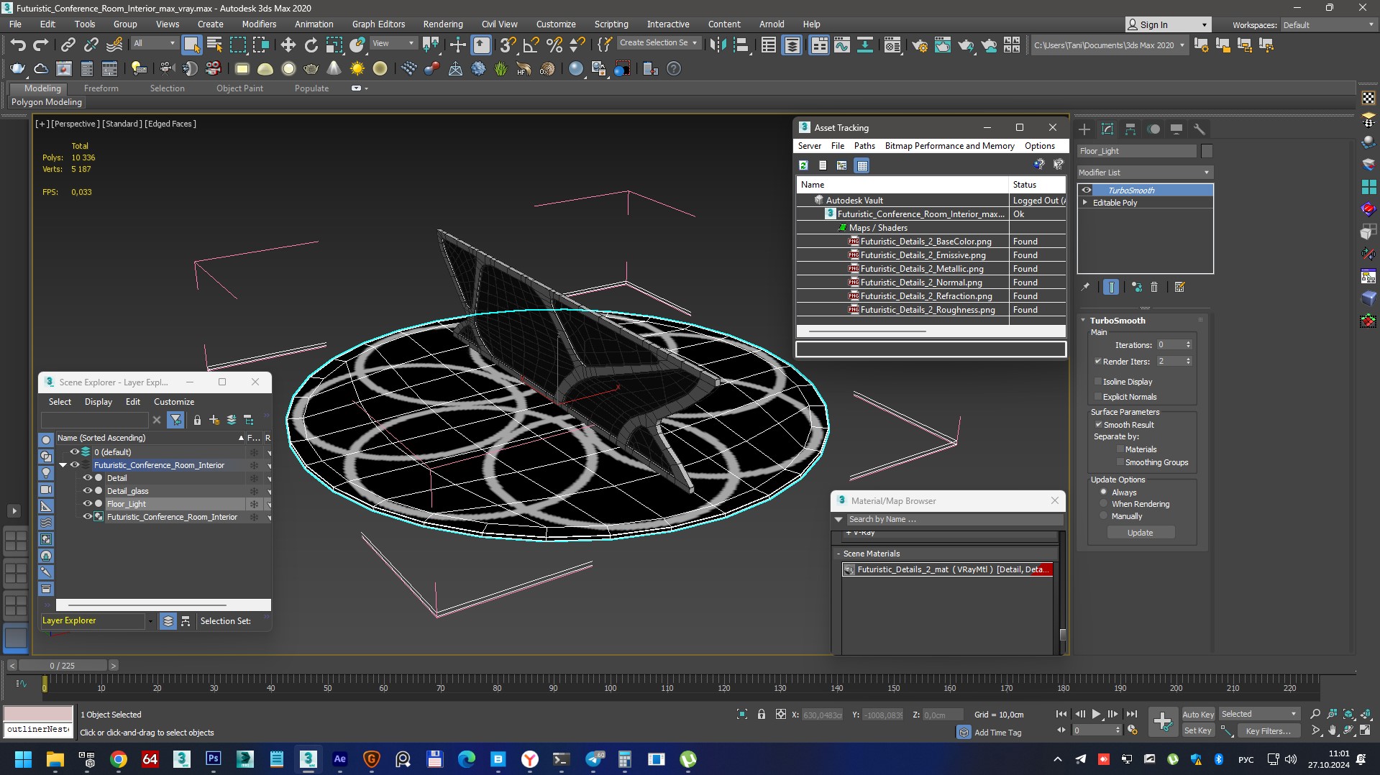The width and height of the screenshot is (1380, 775).
Task: Activate the Select and Rotate tool
Action: click(x=311, y=45)
